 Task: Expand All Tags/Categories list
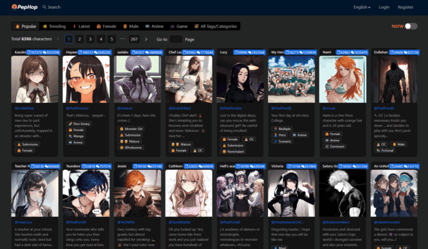coord(214,27)
